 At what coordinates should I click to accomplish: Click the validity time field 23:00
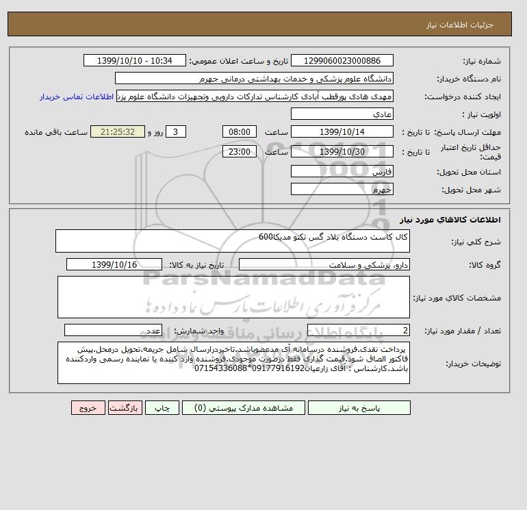coord(240,151)
